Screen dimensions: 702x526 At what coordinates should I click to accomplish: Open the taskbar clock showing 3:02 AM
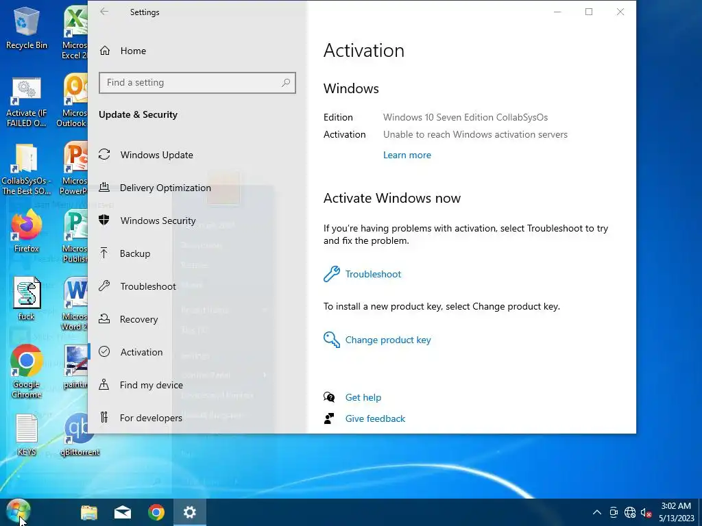coord(676,512)
